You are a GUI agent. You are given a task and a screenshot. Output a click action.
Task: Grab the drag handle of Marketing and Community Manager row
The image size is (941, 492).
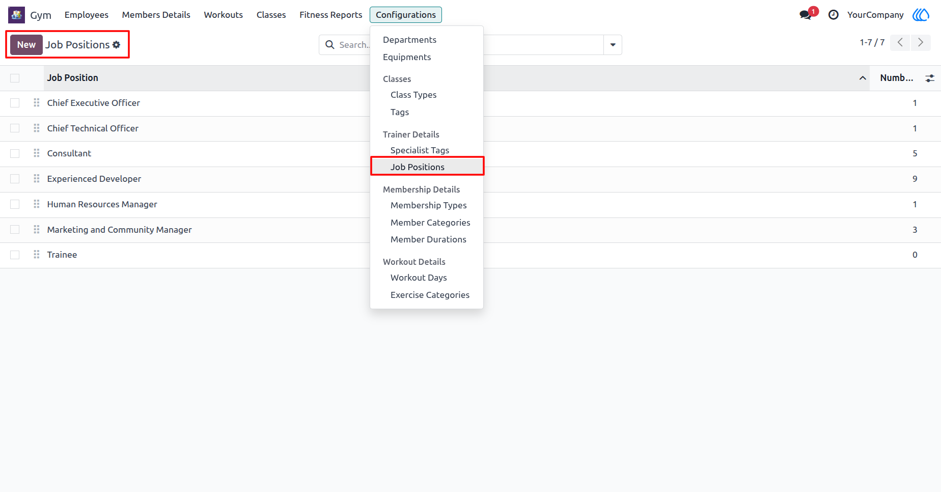coord(37,230)
